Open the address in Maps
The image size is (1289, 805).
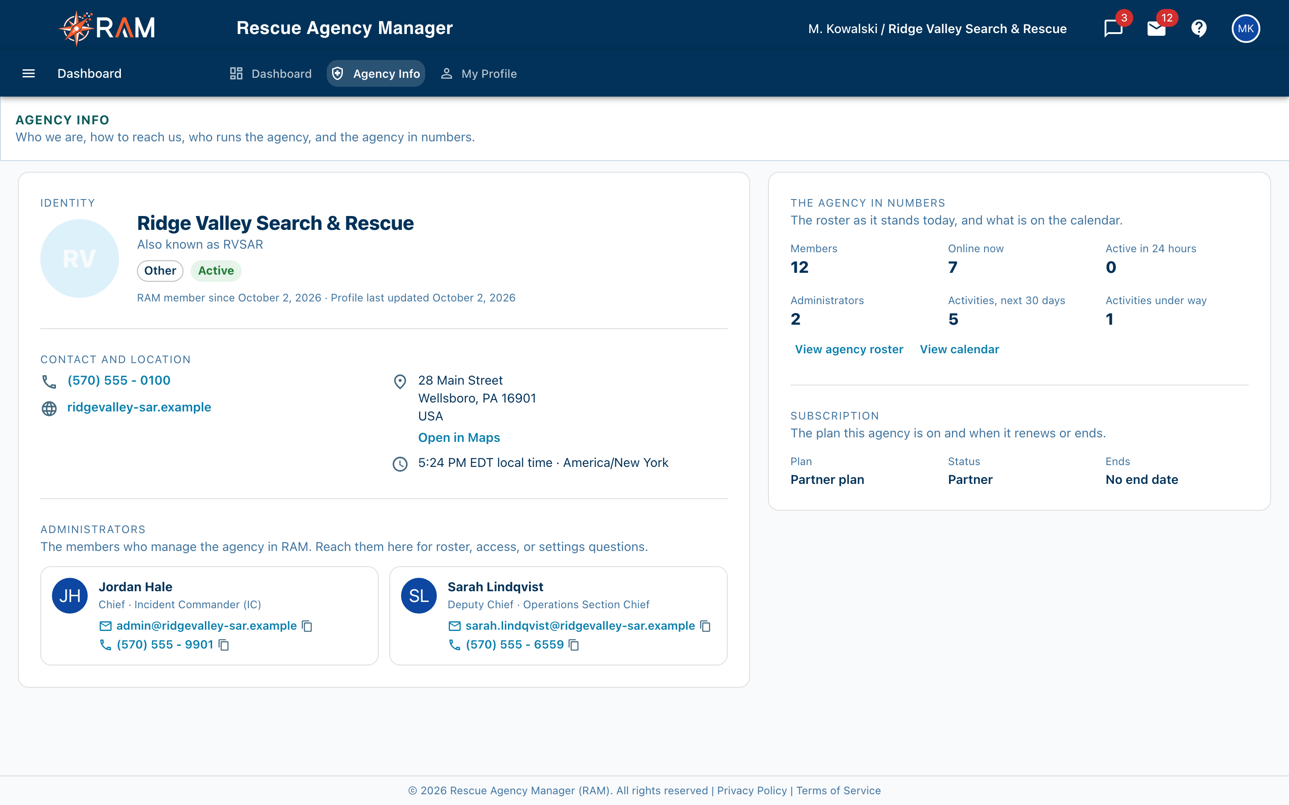click(459, 438)
